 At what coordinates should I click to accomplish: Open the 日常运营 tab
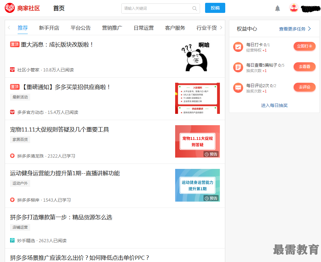144,28
